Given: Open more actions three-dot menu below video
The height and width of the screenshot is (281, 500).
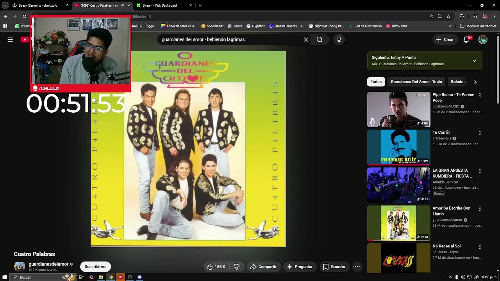Looking at the screenshot, I should [x=357, y=267].
